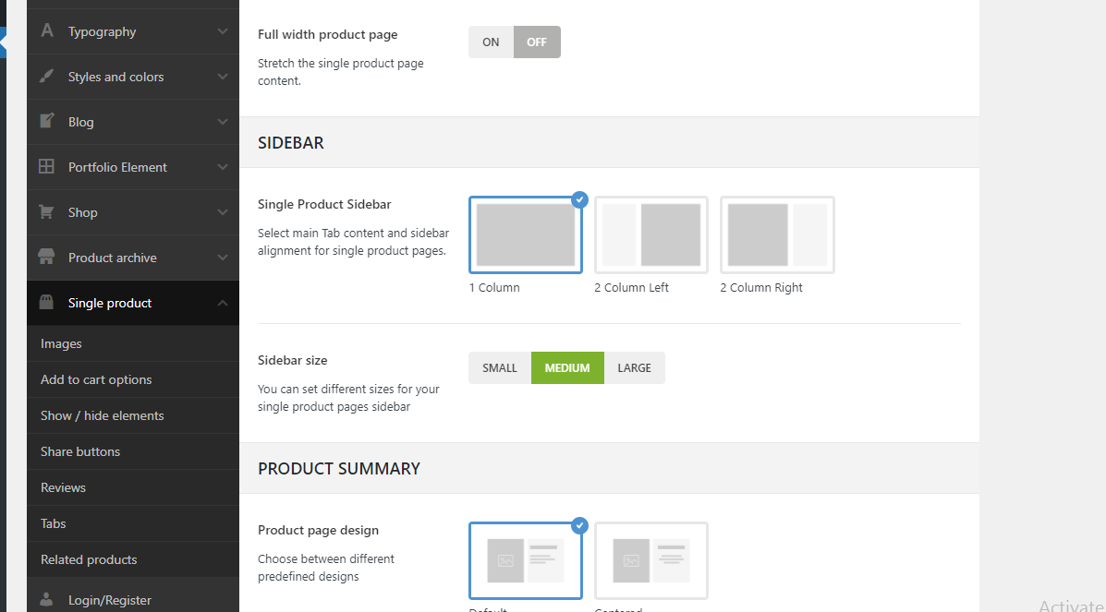The height and width of the screenshot is (612, 1106).
Task: Click the Blog pencil-note icon
Action: point(46,121)
